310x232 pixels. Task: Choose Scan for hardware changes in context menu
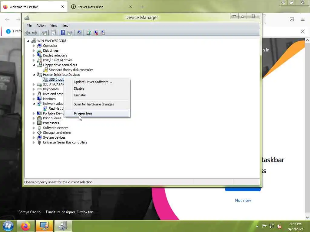click(97, 104)
